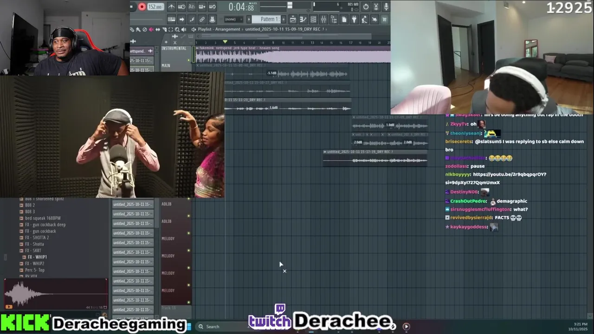Select Perc 5- Top sample
The image size is (594, 334).
[x=35, y=270]
